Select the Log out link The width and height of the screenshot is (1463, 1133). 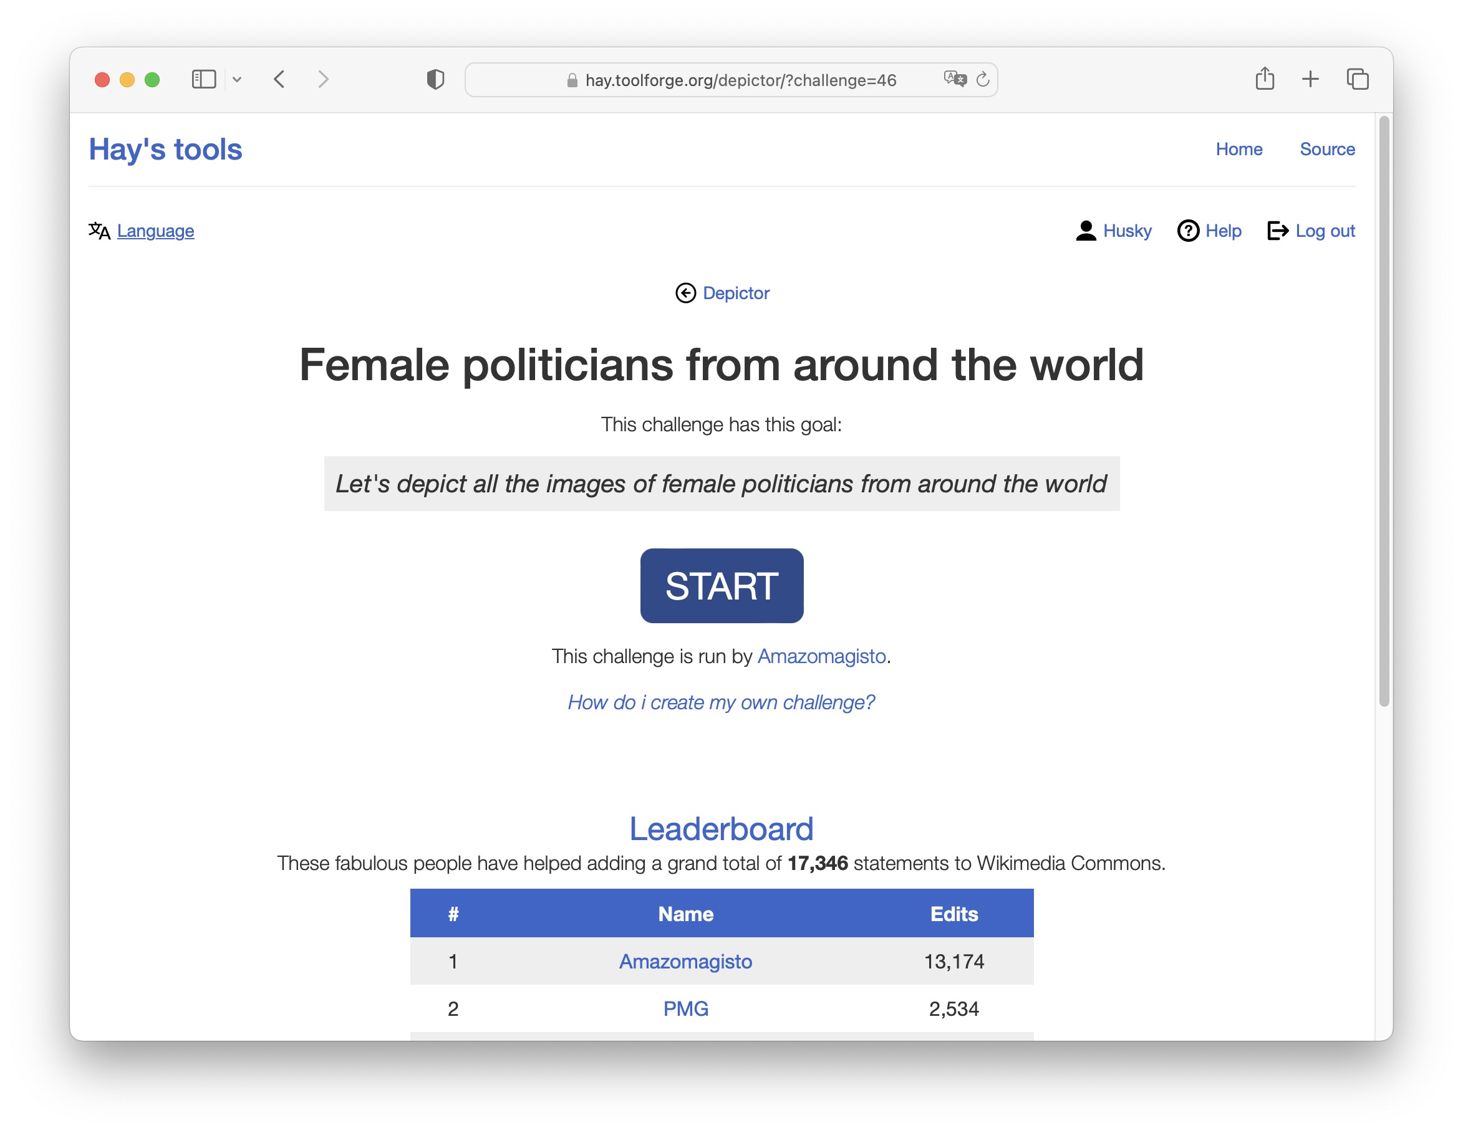(x=1325, y=231)
